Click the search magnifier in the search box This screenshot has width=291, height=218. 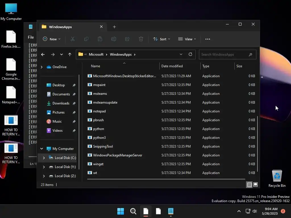[x=250, y=54]
